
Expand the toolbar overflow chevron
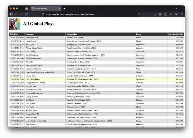(176, 14)
